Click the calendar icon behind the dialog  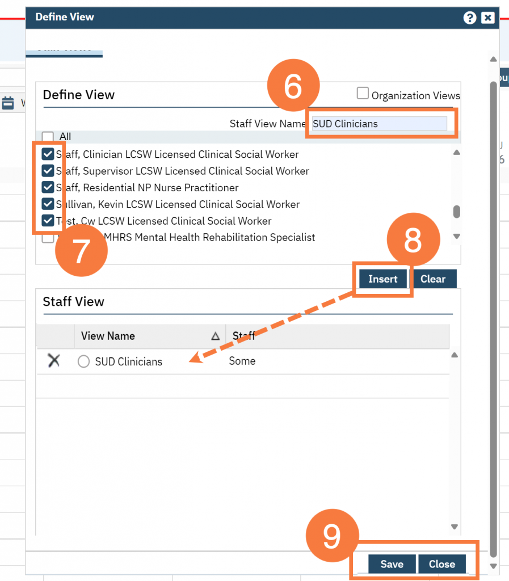coord(8,103)
